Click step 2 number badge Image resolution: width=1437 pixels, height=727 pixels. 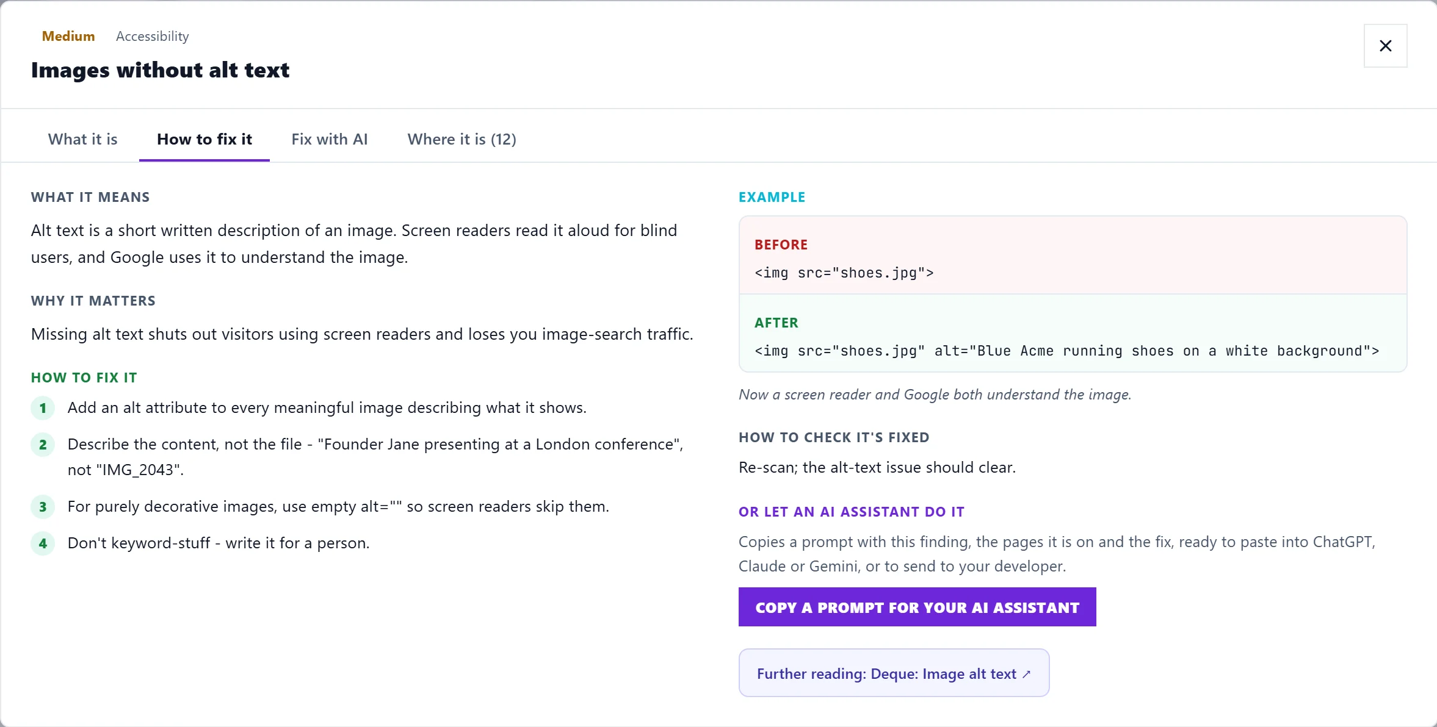(43, 445)
